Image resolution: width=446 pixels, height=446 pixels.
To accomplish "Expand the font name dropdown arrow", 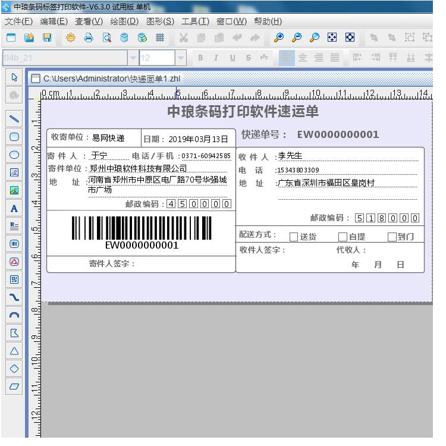I will 133,58.
